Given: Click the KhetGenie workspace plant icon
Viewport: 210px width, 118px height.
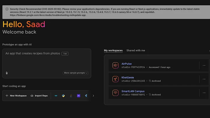Looking at the screenshot, I should click(x=116, y=79).
